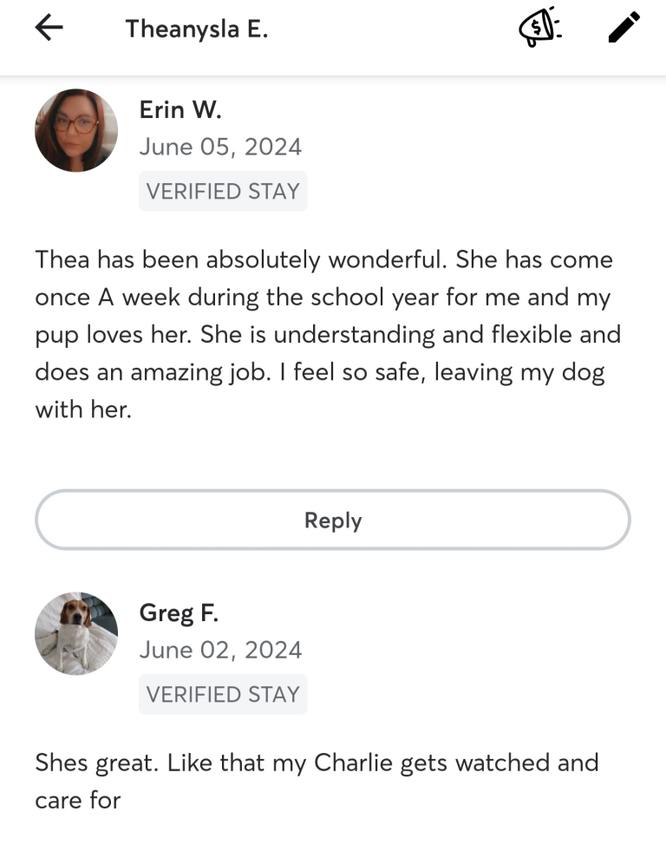This screenshot has height=844, width=666.
Task: Click the Erin W. reviewer name
Action: pyautogui.click(x=180, y=109)
